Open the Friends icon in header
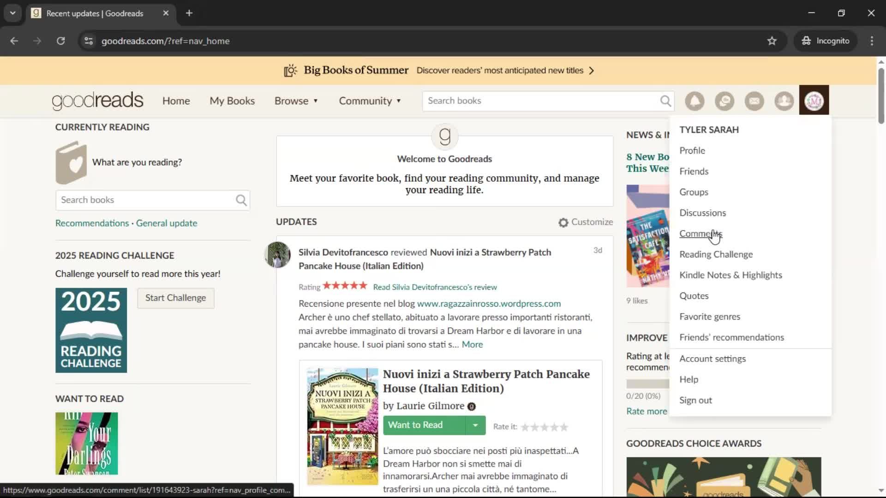The width and height of the screenshot is (886, 498). [x=784, y=101]
